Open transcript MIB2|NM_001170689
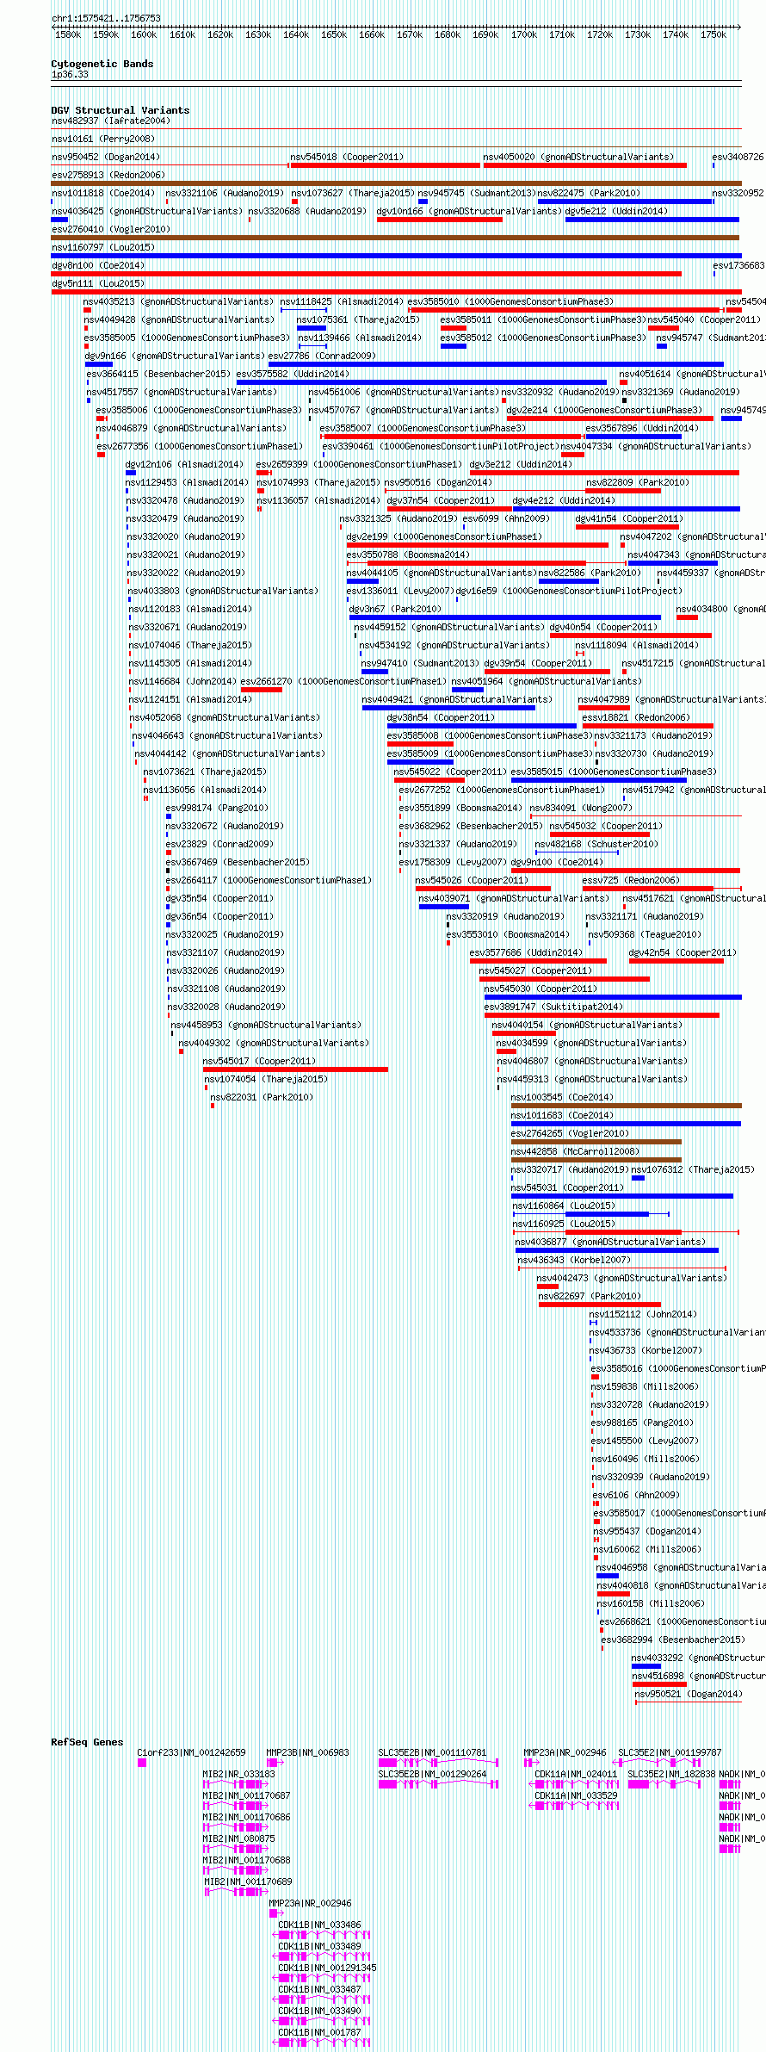Image resolution: width=766 pixels, height=2052 pixels. pos(248,1882)
